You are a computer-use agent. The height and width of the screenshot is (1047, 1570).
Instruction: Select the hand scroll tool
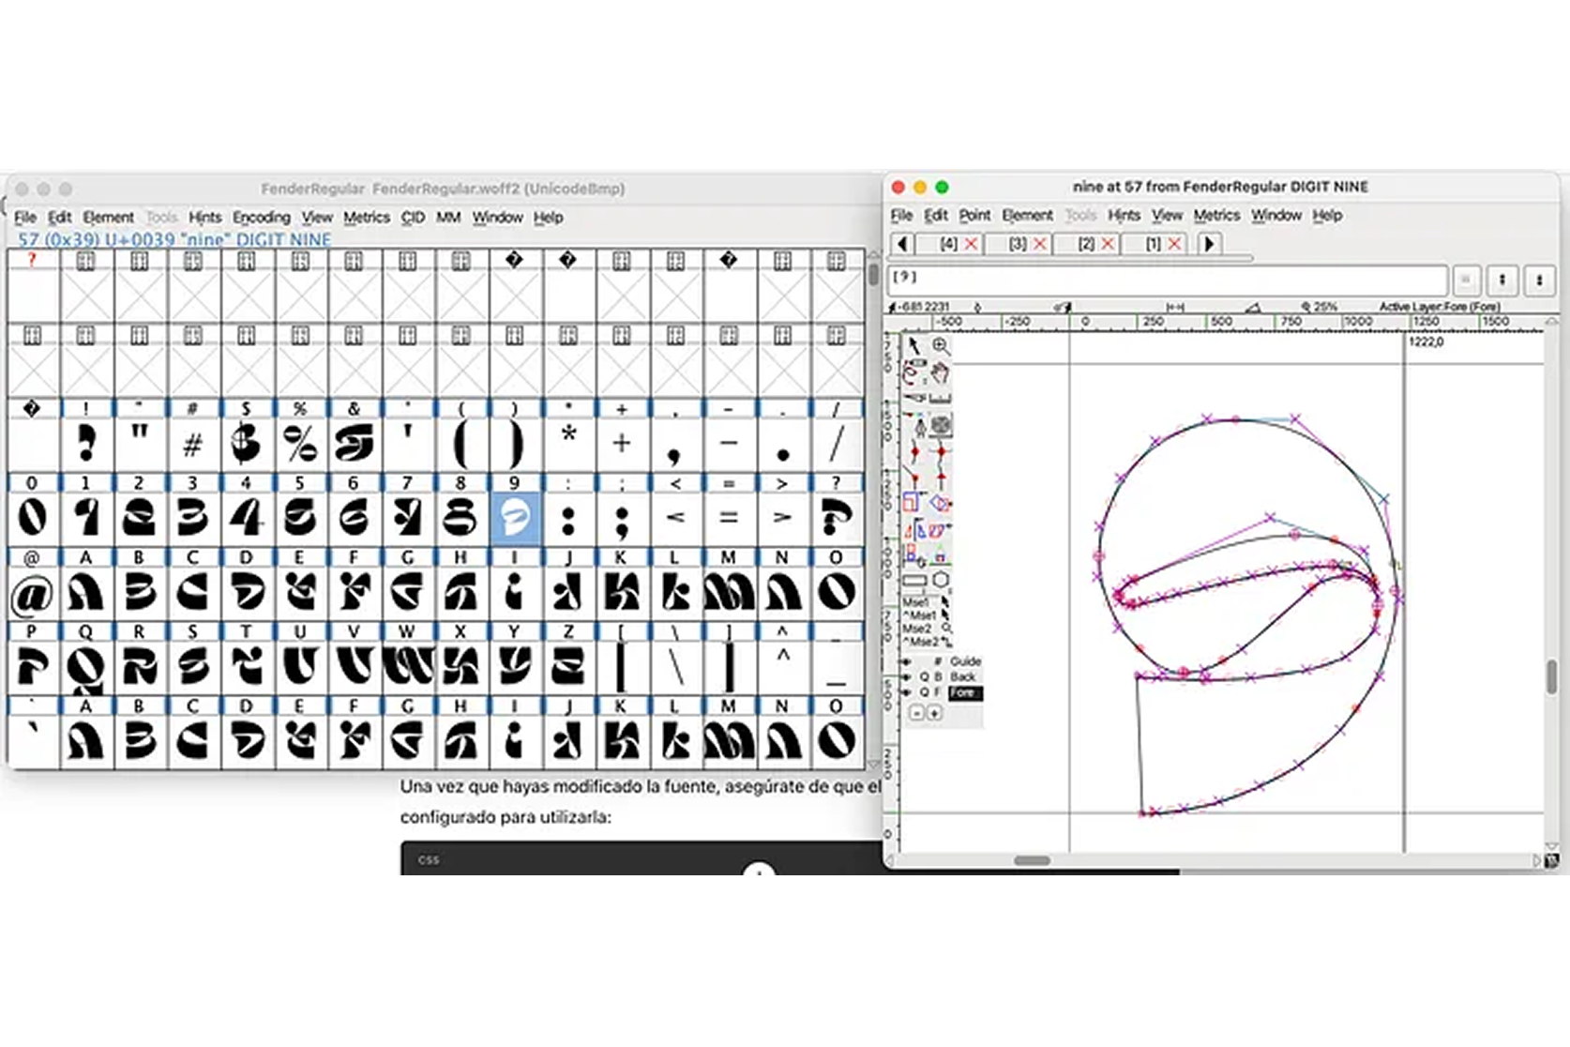(x=940, y=372)
